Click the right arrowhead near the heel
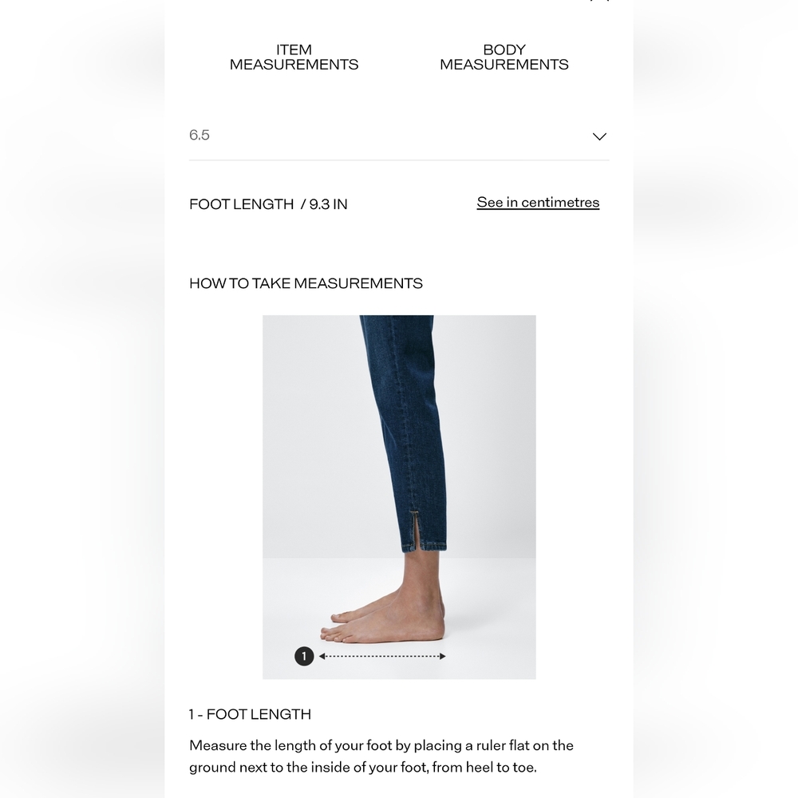Viewport: 798px width, 798px height. coord(442,656)
